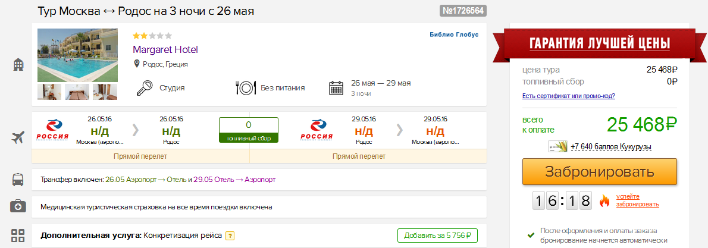Click the airplane flight icon

tap(18, 138)
